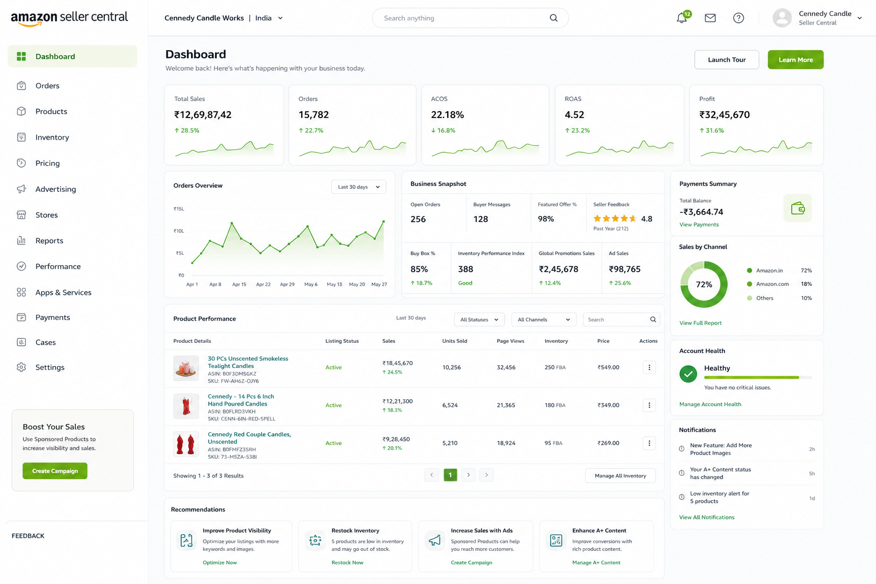
Task: Open the View Payments link
Action: click(699, 225)
